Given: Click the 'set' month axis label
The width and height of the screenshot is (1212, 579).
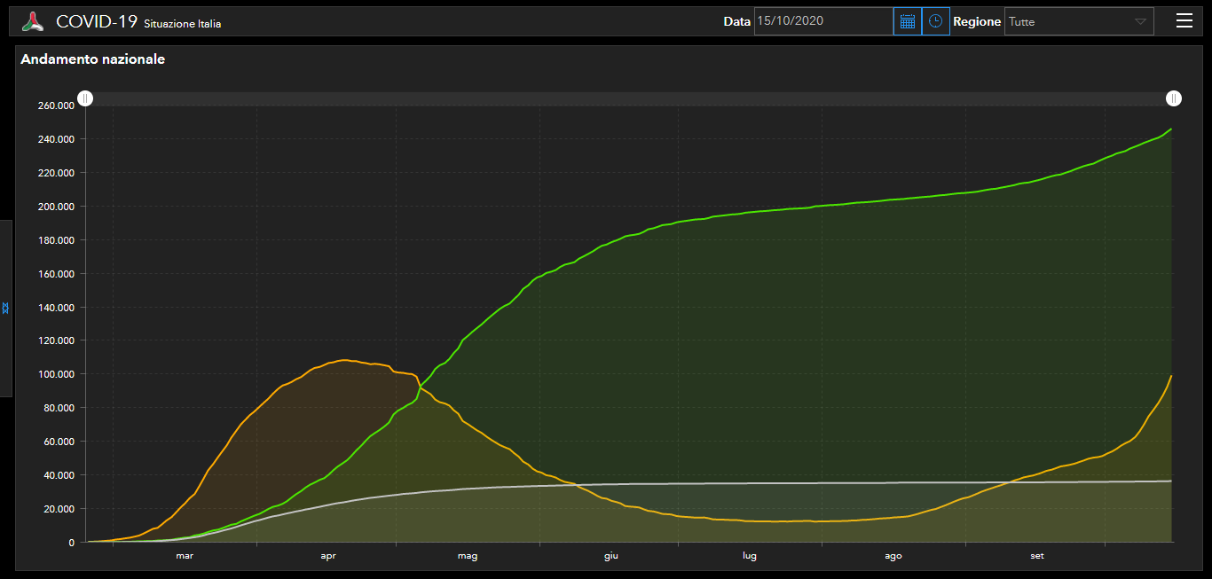Looking at the screenshot, I should (x=1036, y=556).
